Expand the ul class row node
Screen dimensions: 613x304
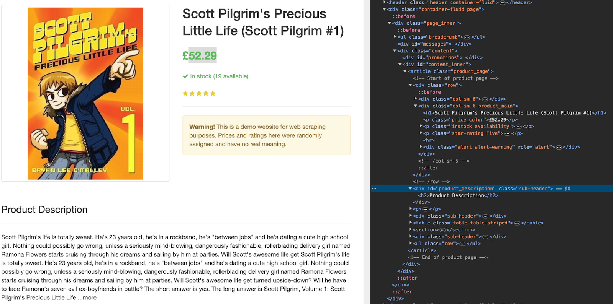(x=410, y=243)
